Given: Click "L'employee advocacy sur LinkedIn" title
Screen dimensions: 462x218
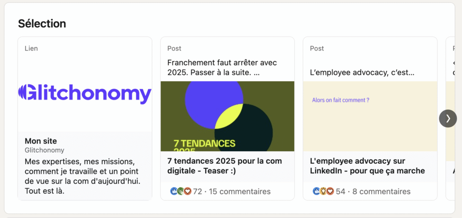Looking at the screenshot, I should 367,166.
